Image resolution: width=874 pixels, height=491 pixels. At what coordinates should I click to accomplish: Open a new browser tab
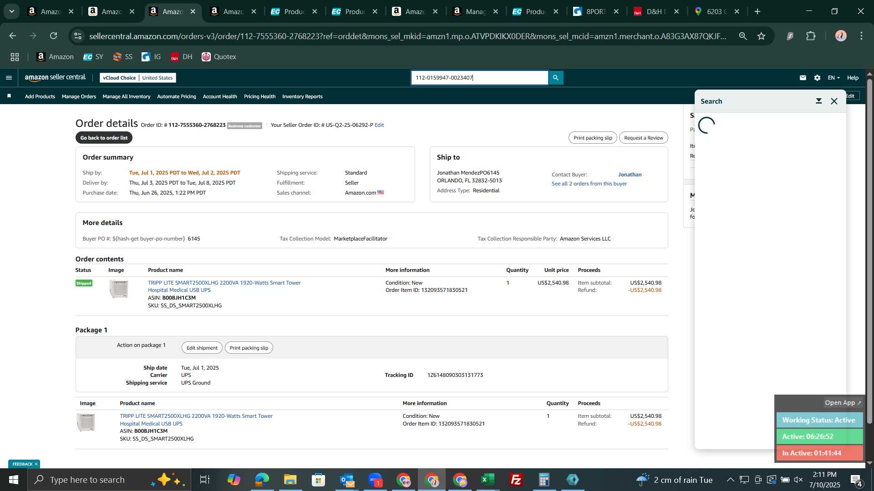(757, 11)
